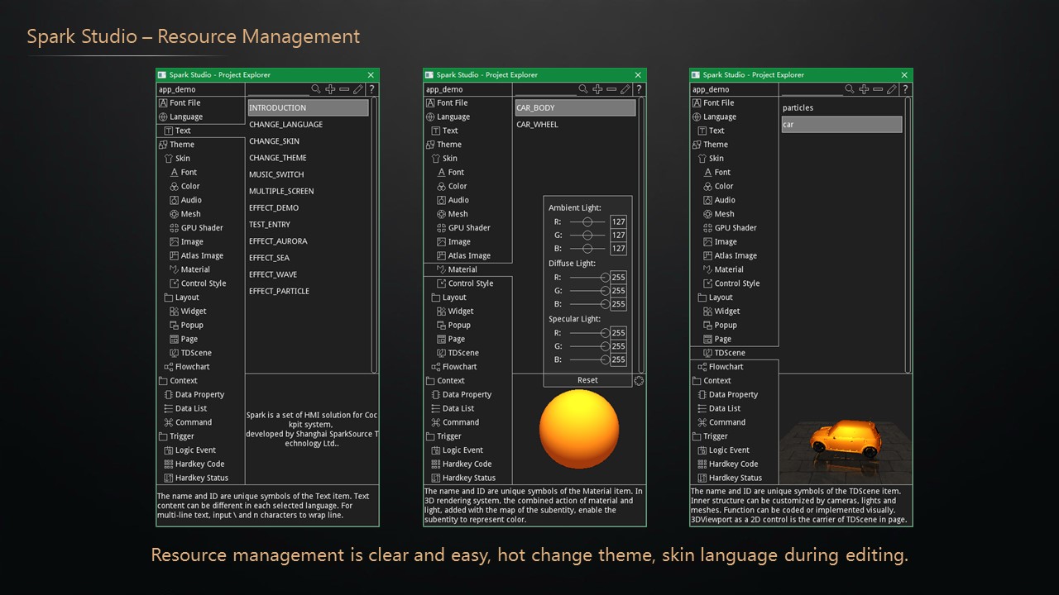This screenshot has height=595, width=1059.
Task: Click the pencil edit icon in the TDScene window
Action: (x=892, y=89)
